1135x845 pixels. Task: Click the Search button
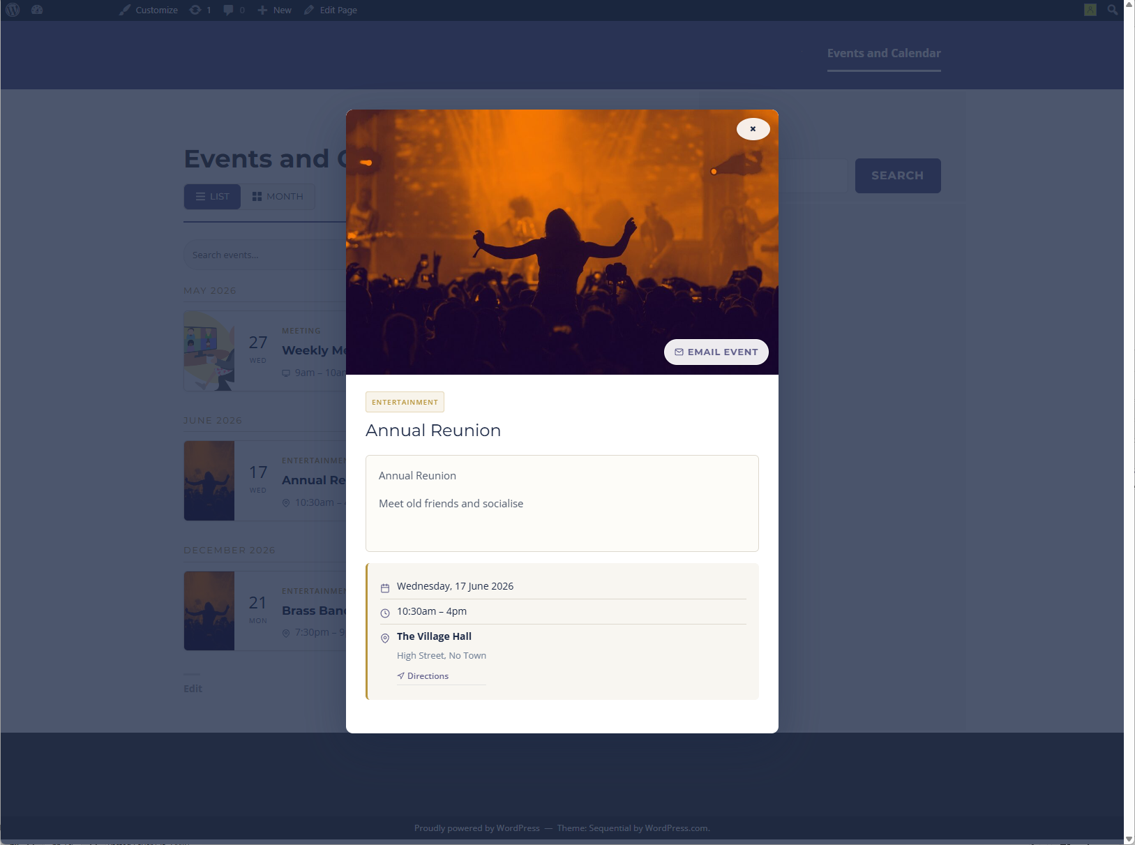[898, 176]
